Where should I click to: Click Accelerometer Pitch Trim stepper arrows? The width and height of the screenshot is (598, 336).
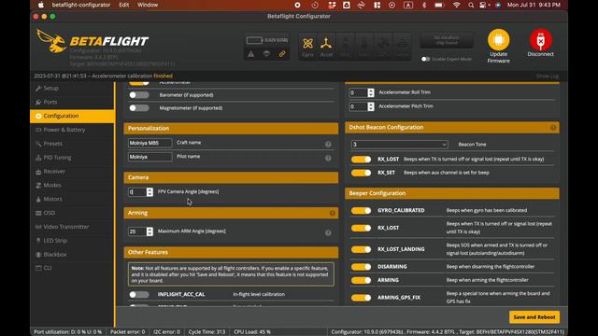[371, 106]
